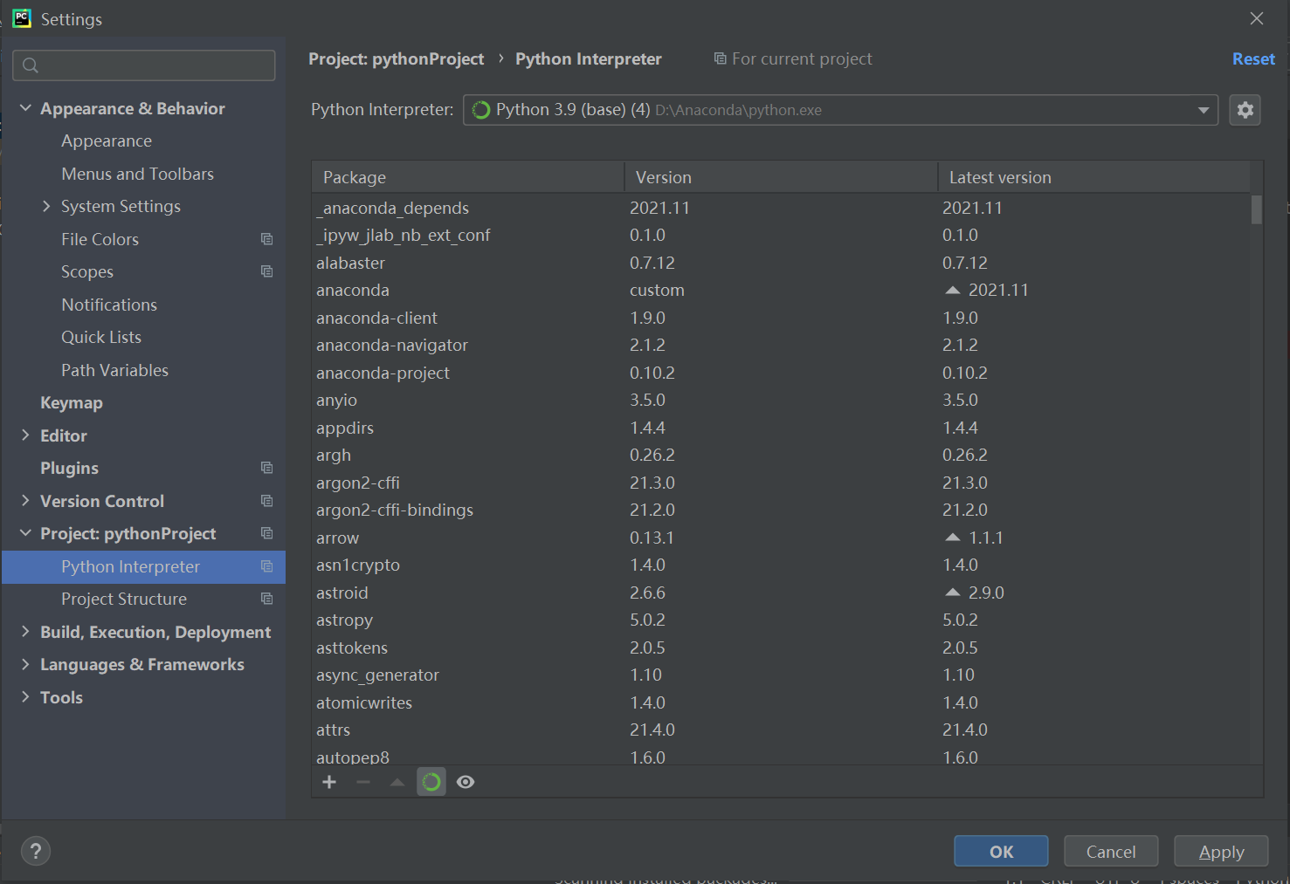Select the anyio package row
1290x884 pixels.
coord(781,400)
